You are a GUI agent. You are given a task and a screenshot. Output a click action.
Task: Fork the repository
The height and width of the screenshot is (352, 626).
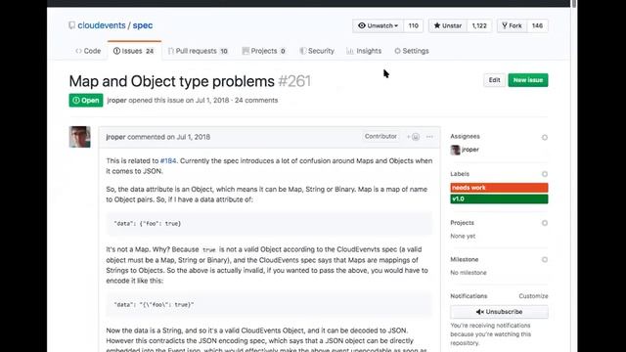point(512,25)
